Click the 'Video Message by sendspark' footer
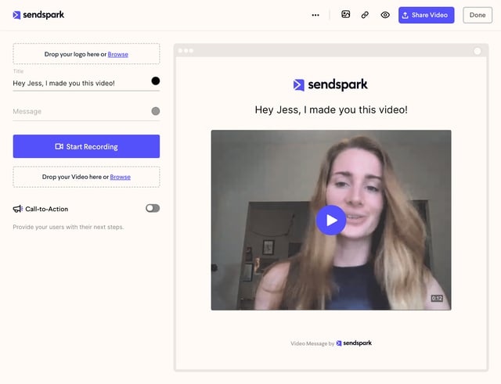This screenshot has width=501, height=384. coord(331,343)
